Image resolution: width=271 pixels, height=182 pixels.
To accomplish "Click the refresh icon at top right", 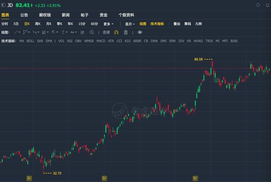I will [258, 5].
